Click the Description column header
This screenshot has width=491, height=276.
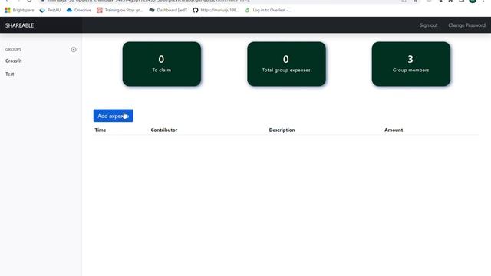tap(282, 130)
